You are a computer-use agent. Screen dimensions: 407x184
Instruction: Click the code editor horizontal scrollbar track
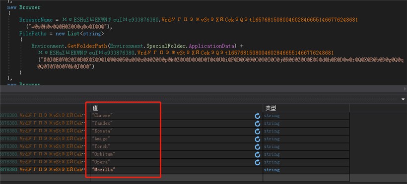[x=201, y=89]
